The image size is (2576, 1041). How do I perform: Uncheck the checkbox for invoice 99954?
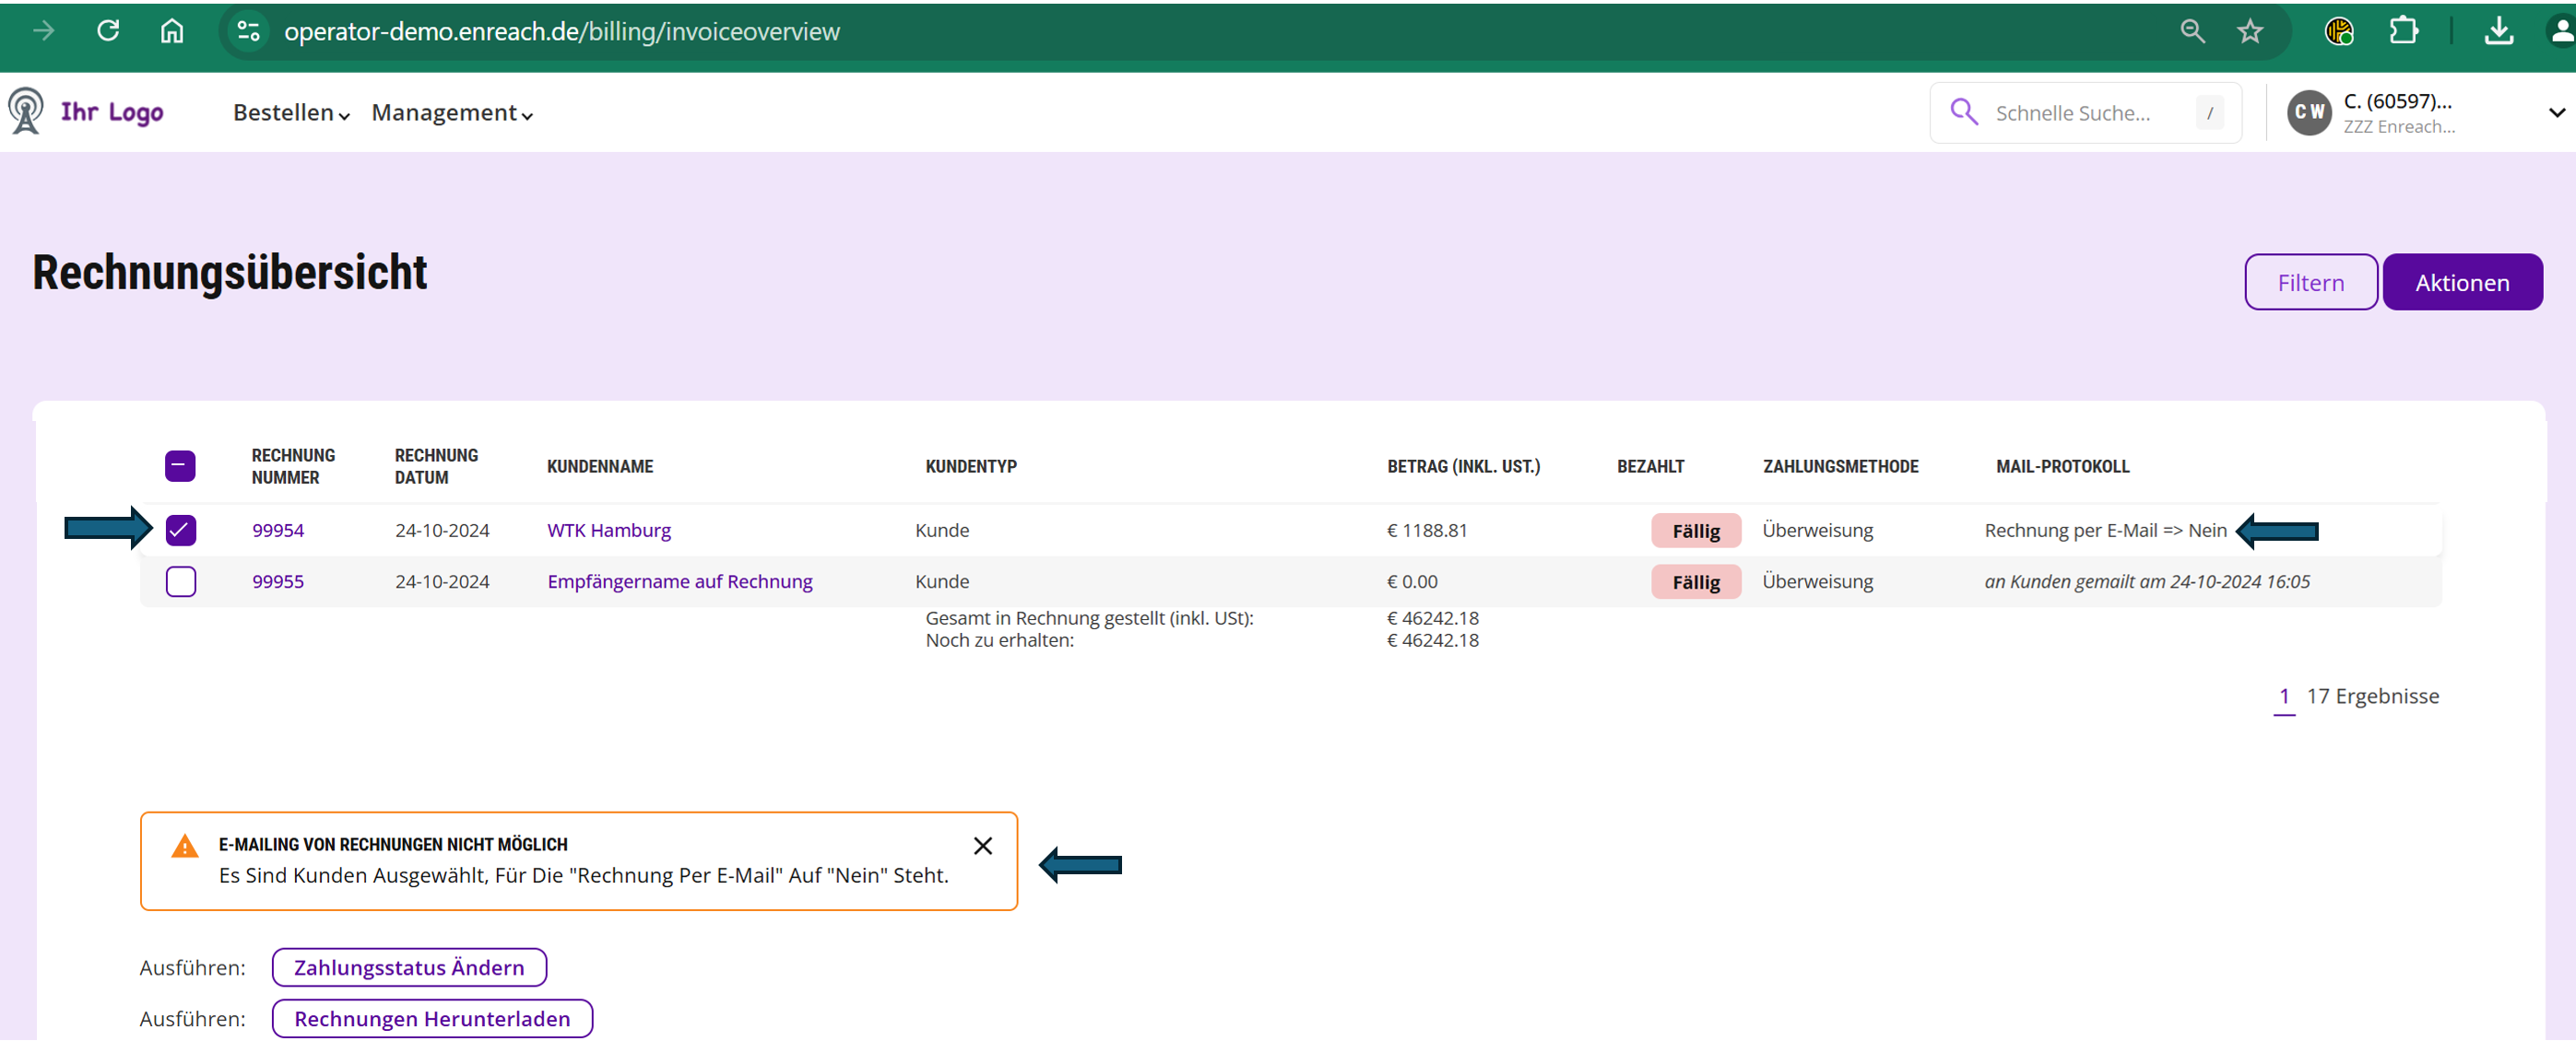pyautogui.click(x=180, y=531)
